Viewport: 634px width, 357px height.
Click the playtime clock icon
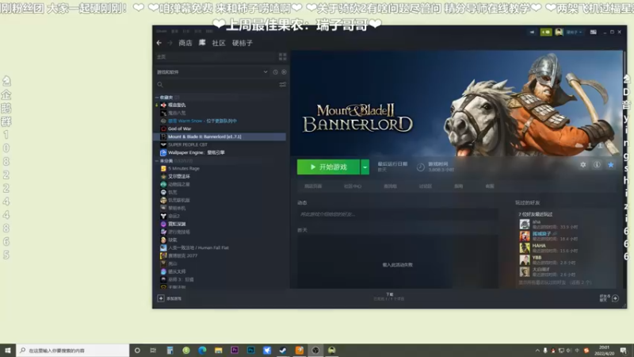tap(421, 167)
